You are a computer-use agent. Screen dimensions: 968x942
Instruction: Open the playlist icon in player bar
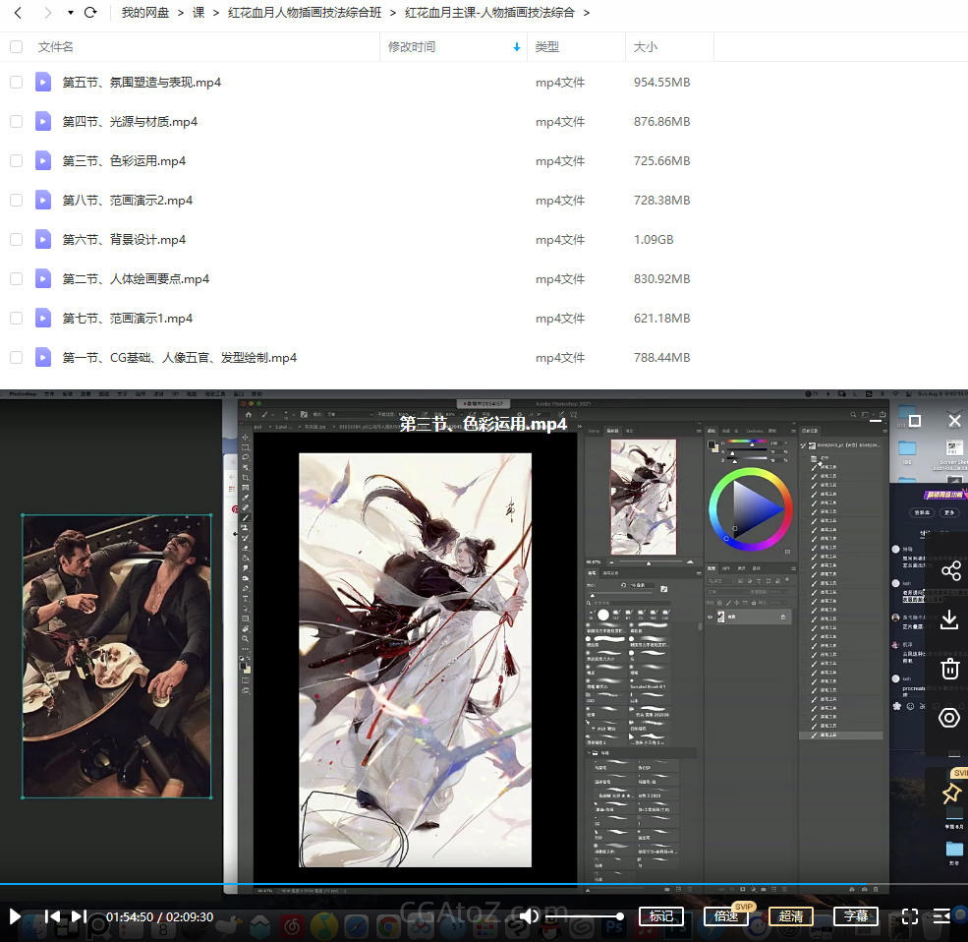pos(941,916)
